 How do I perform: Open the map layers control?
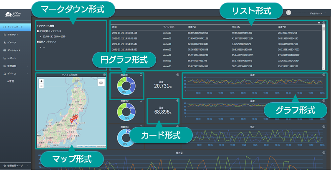click(x=101, y=83)
